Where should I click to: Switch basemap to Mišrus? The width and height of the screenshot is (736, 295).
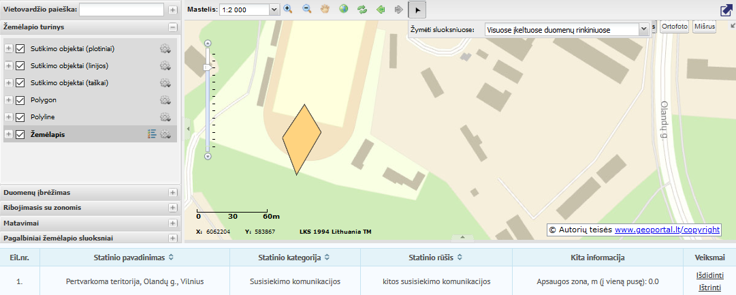705,26
